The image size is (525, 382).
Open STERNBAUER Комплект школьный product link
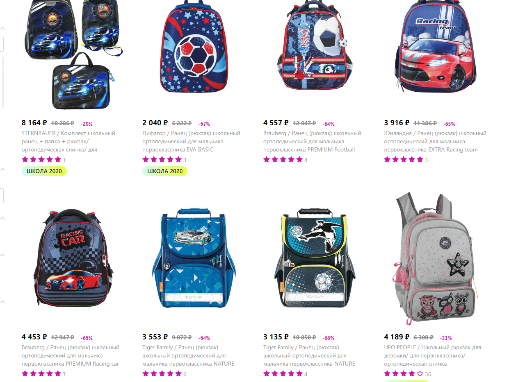click(x=68, y=141)
